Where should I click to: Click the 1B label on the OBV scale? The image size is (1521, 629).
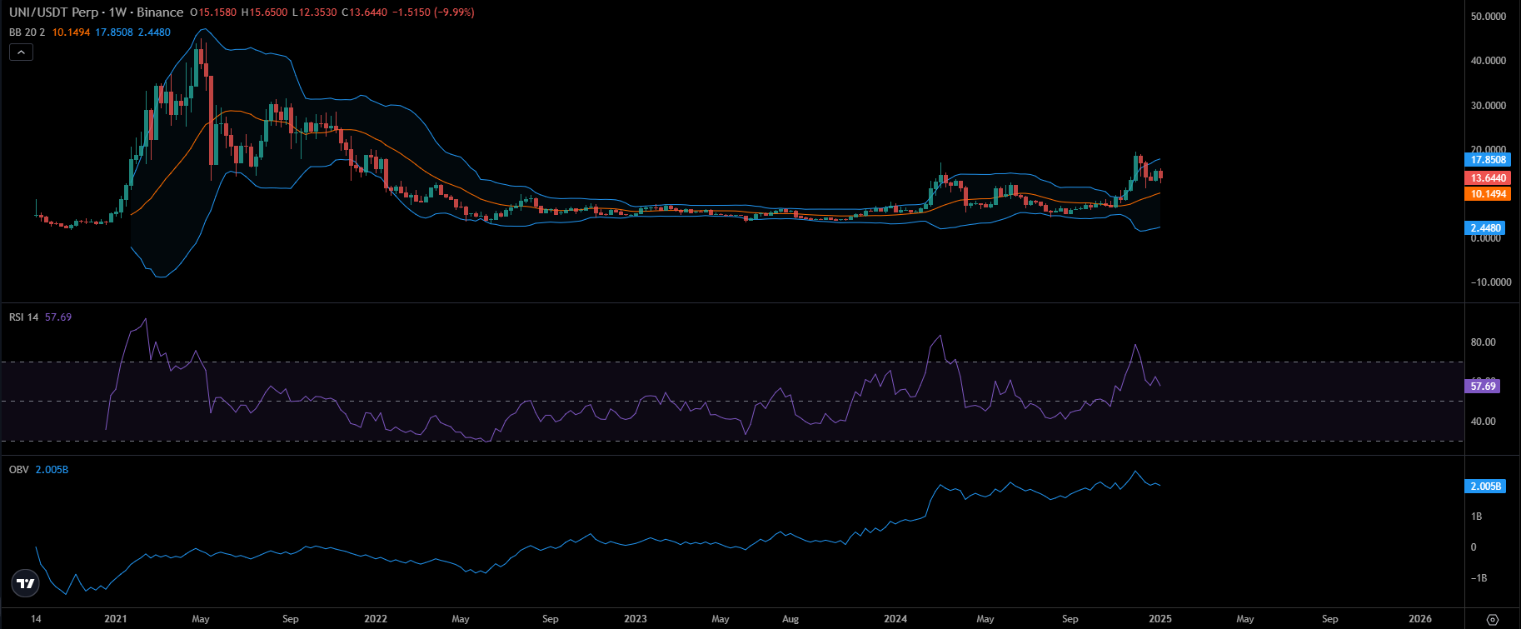1477,517
